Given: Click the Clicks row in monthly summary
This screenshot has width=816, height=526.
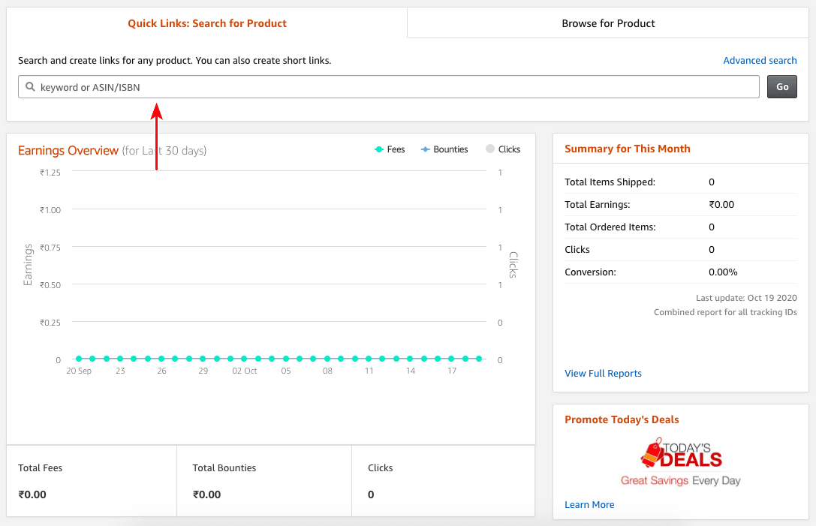Looking at the screenshot, I should (x=681, y=249).
